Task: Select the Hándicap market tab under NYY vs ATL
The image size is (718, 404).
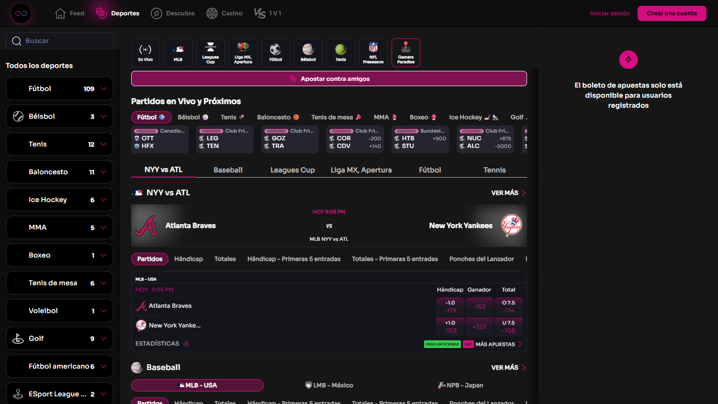Action: tap(189, 259)
